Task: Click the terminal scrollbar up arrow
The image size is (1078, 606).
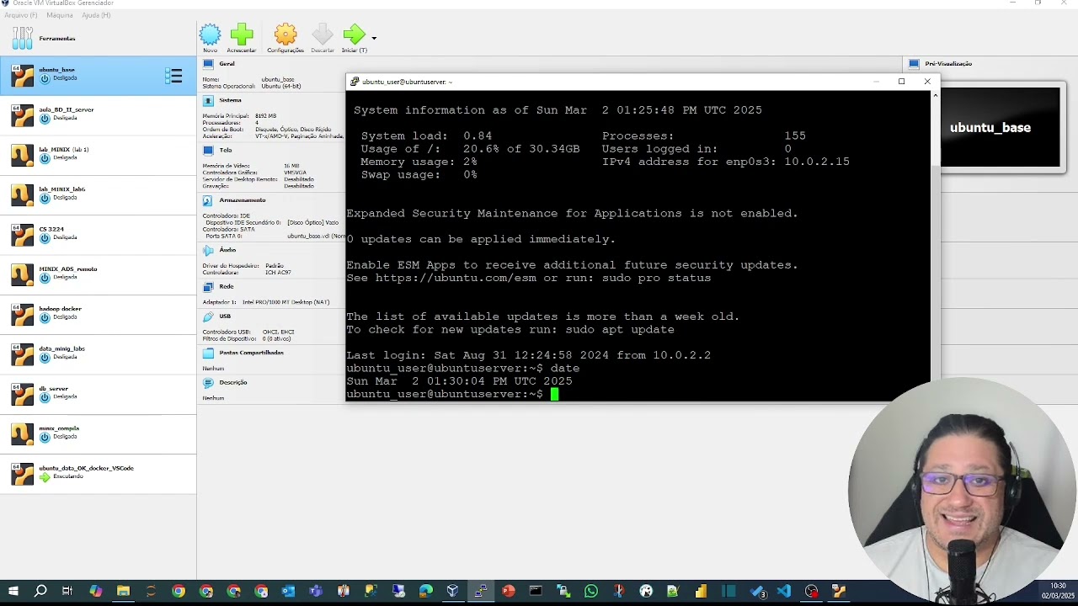Action: [935, 95]
